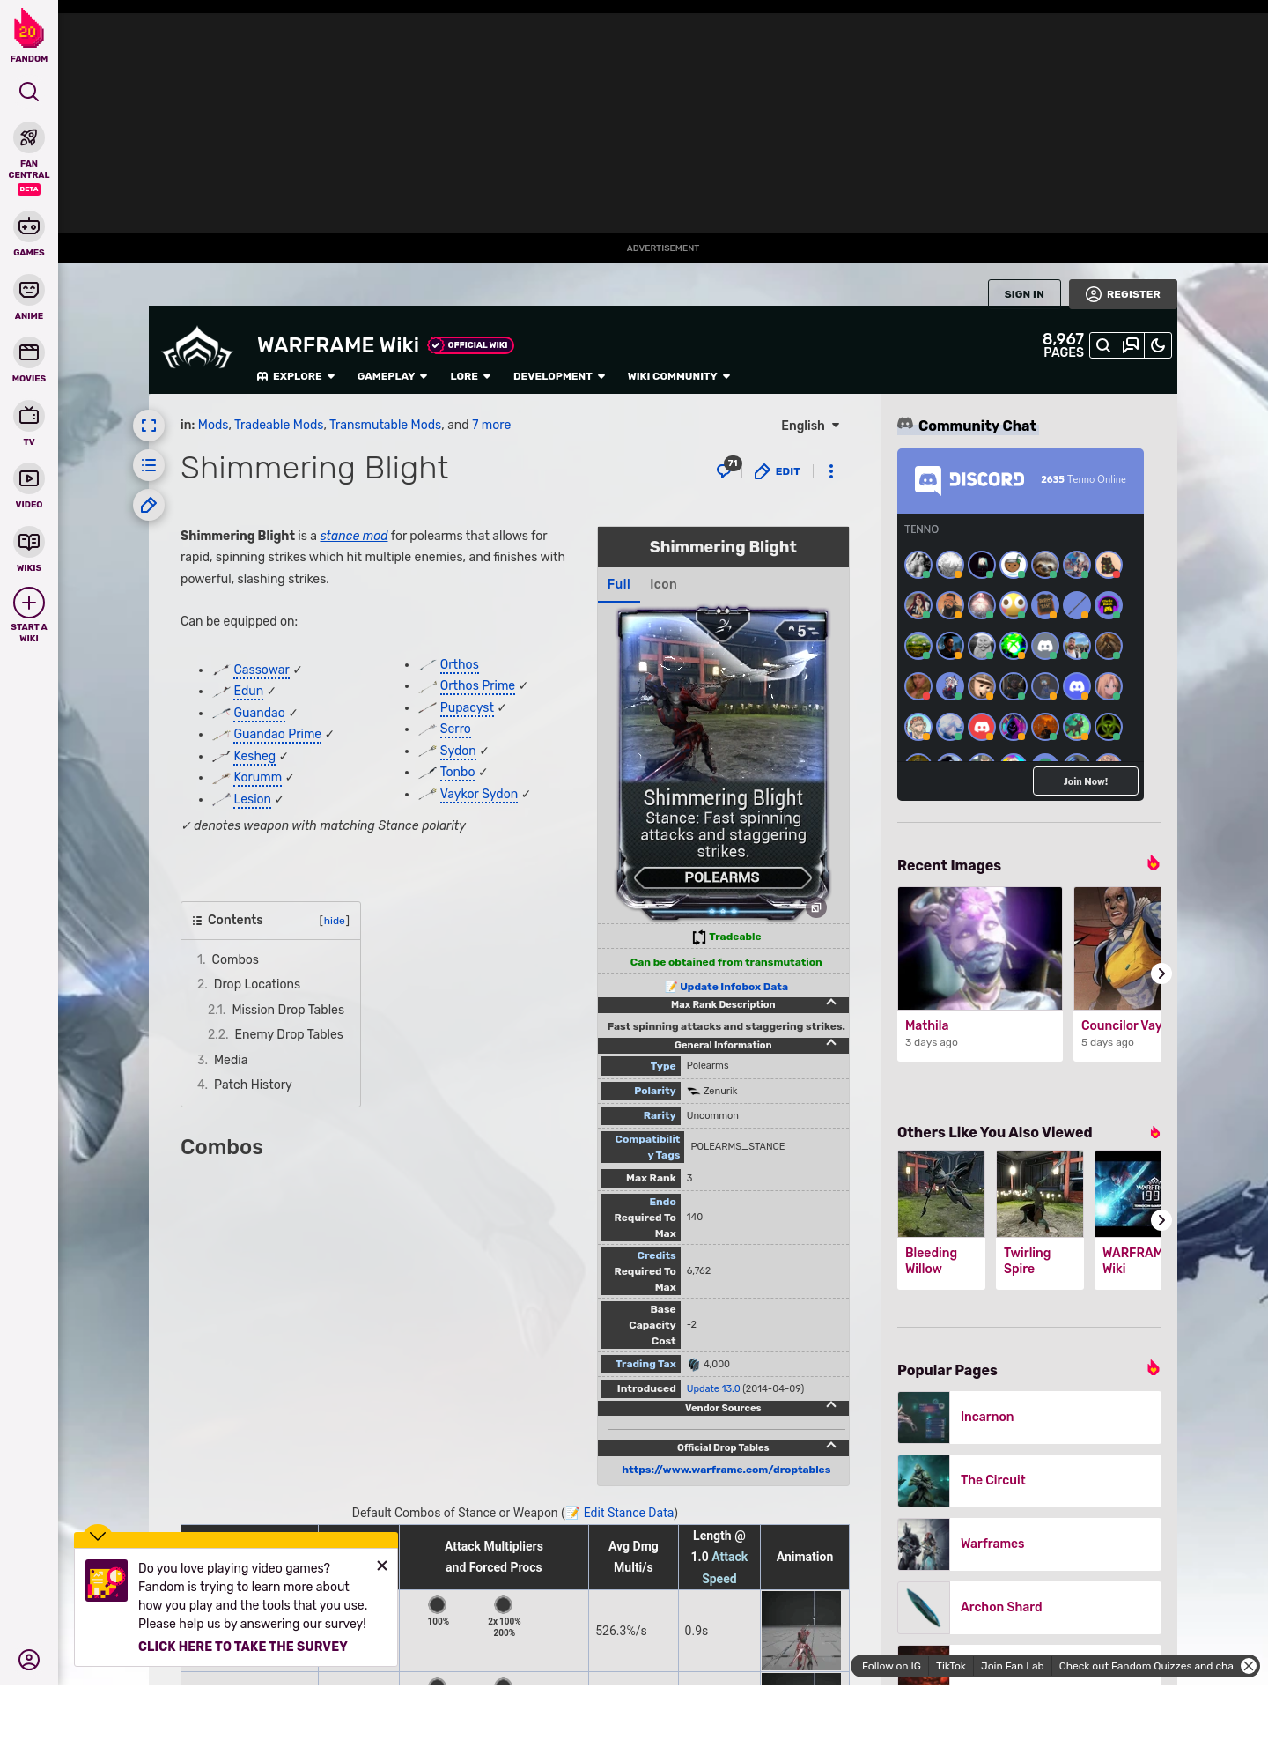The image size is (1268, 1762).
Task: Jump to Mission Drop Tables in Contents
Action: tap(288, 1010)
